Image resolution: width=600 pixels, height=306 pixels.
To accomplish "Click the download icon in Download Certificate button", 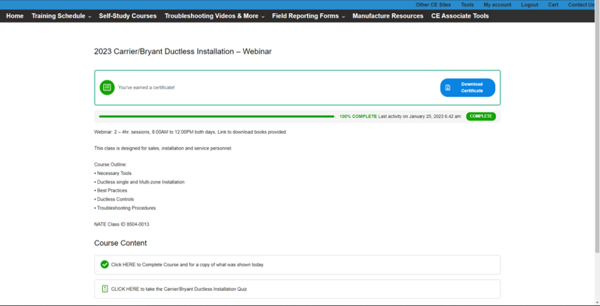I will pyautogui.click(x=448, y=88).
